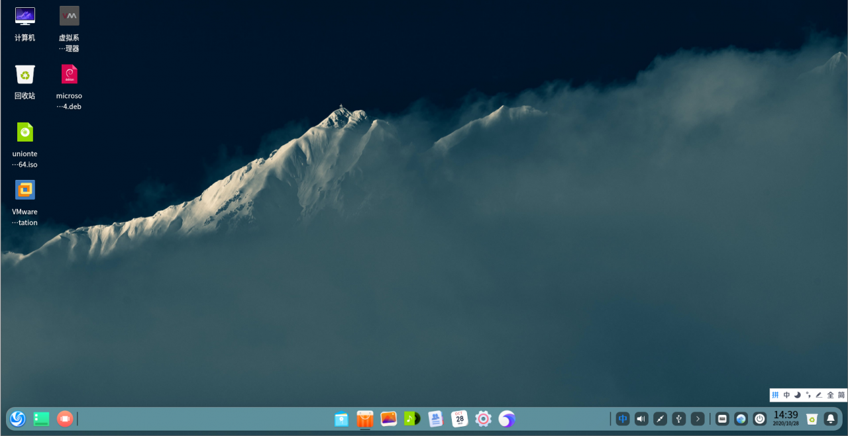Click the green multitasking view dock icon
The image size is (848, 436).
pyautogui.click(x=41, y=419)
